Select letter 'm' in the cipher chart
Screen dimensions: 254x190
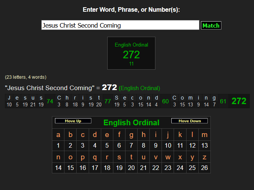pyautogui.click(x=204, y=135)
